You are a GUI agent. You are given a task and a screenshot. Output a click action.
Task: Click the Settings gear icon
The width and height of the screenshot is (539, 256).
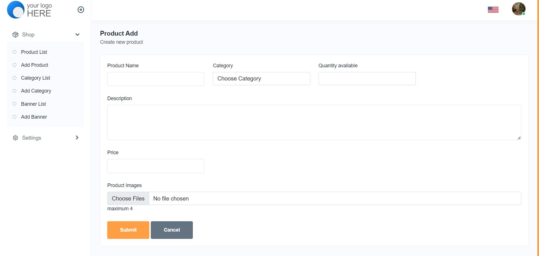pyautogui.click(x=15, y=138)
